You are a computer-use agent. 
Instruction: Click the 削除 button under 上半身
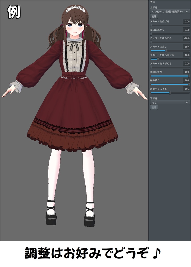pyautogui.click(x=154, y=16)
